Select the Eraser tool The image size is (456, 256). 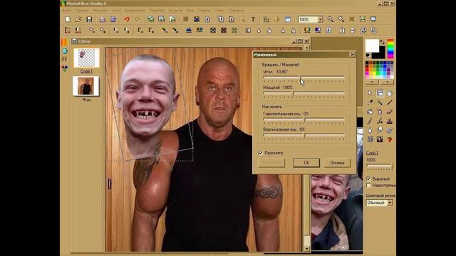click(x=390, y=112)
